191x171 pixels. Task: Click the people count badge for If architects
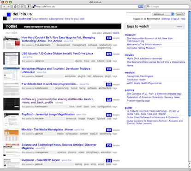109,85
